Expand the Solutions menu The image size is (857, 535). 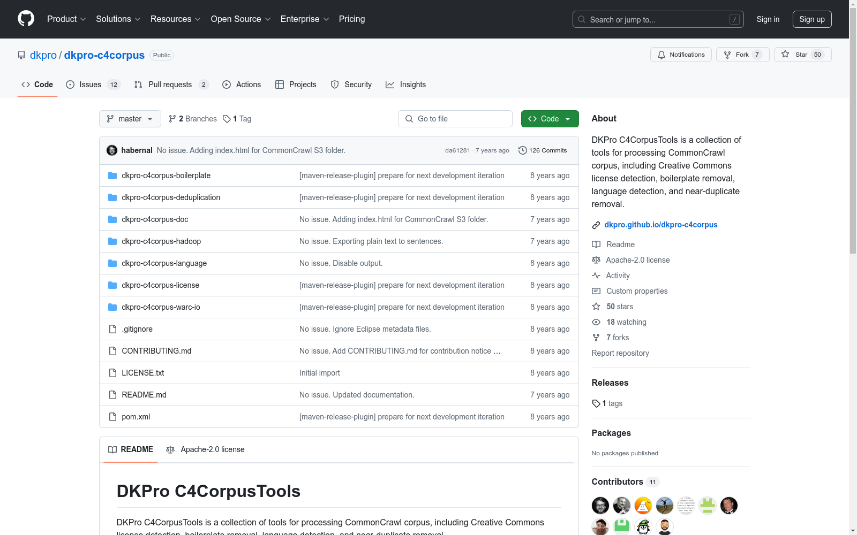coord(118,19)
